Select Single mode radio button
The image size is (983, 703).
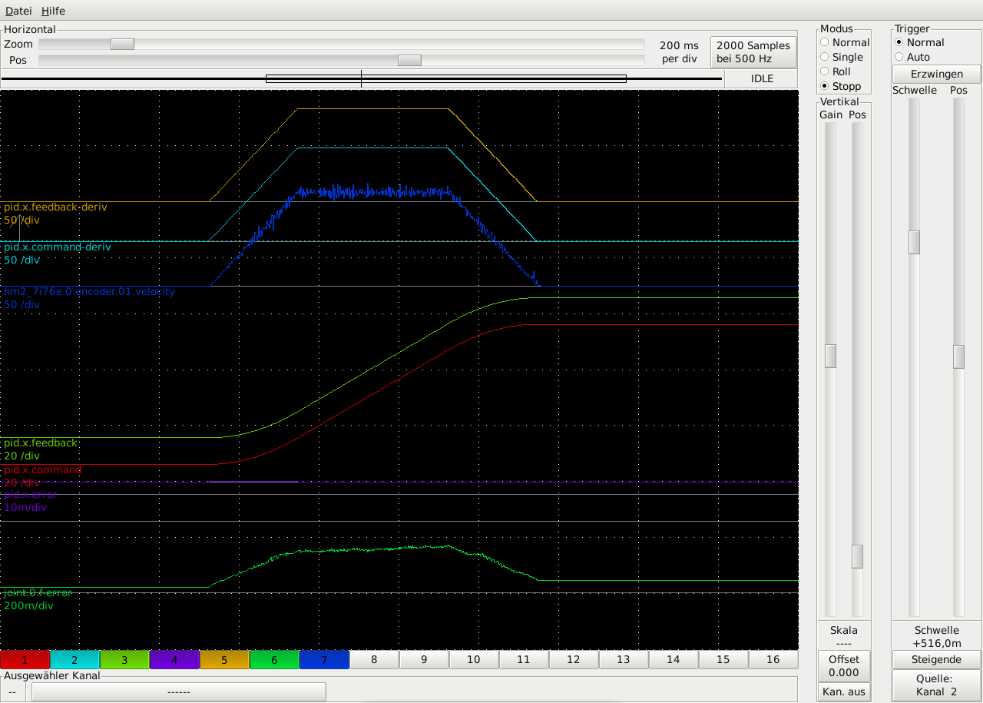click(842, 57)
